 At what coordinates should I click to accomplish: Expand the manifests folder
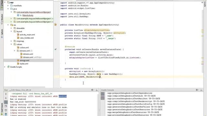8,6
